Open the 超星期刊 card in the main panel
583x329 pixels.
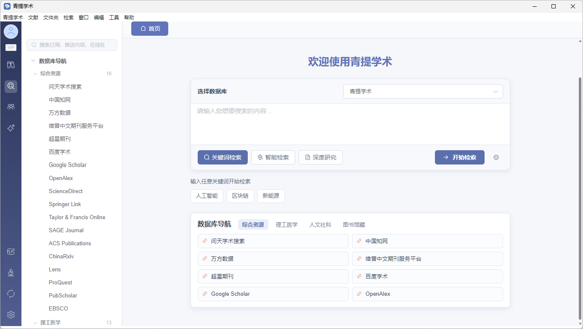(x=273, y=276)
